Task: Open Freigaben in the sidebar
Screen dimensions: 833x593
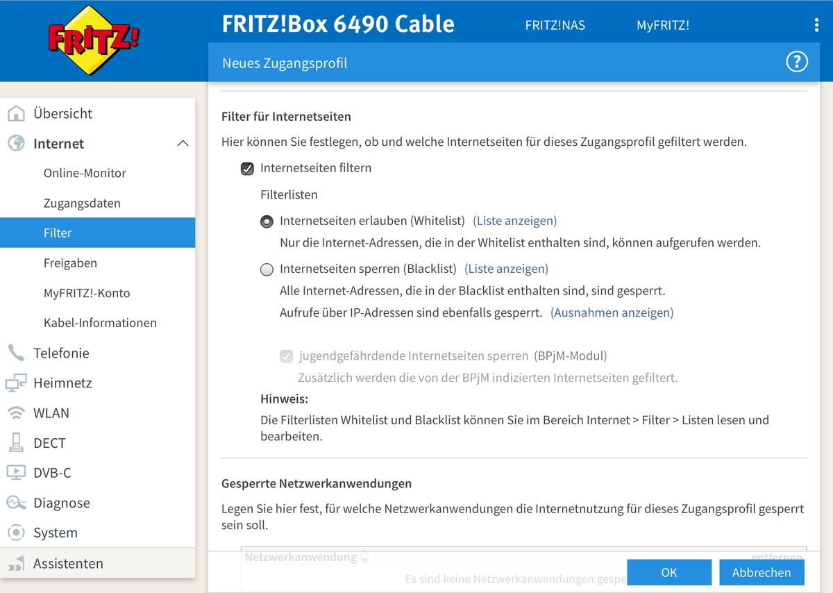Action: [x=70, y=263]
